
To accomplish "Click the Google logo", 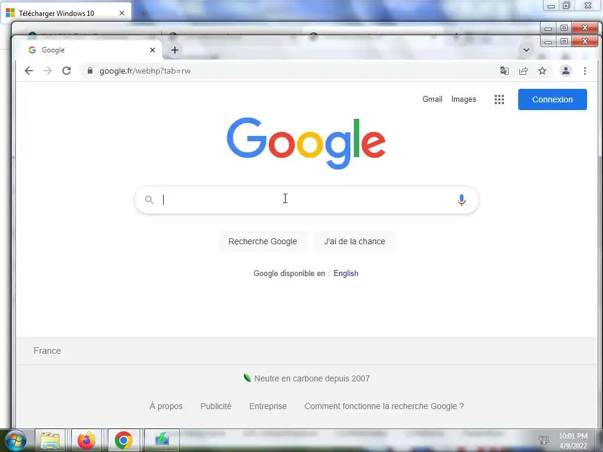I will pos(306,143).
